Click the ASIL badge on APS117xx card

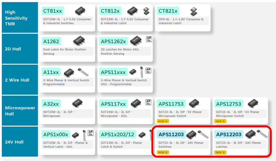(148, 102)
